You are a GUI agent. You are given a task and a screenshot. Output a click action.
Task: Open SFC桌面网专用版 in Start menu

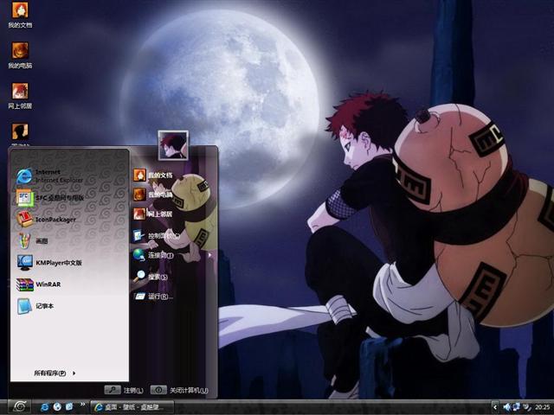50,198
